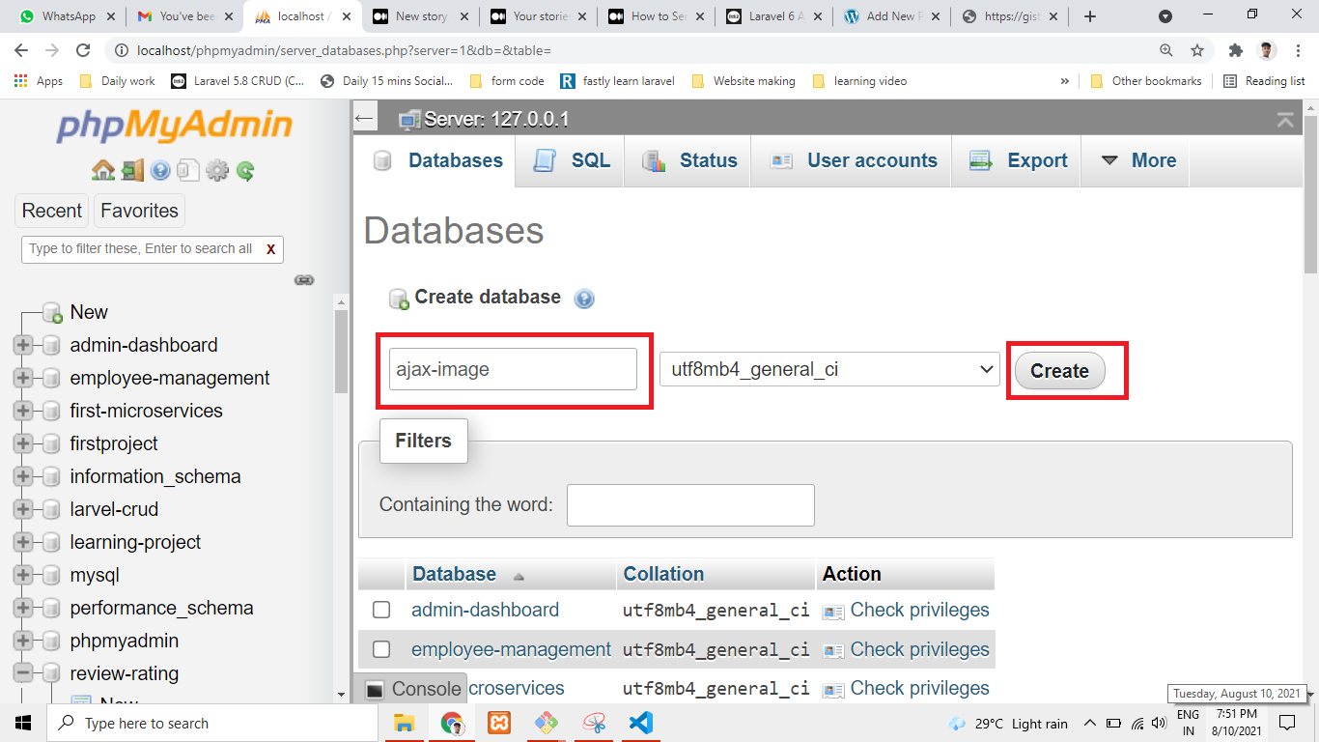This screenshot has height=742, width=1319.
Task: Click Windows taskbar search box
Action: coord(212,723)
